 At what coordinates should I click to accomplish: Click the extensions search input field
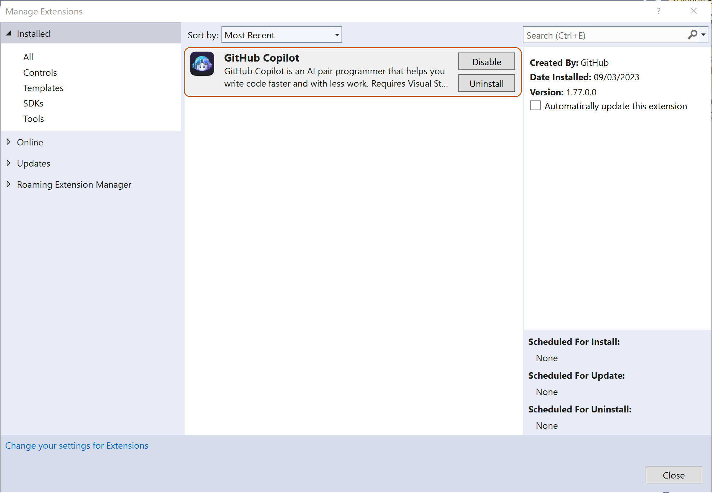point(606,35)
